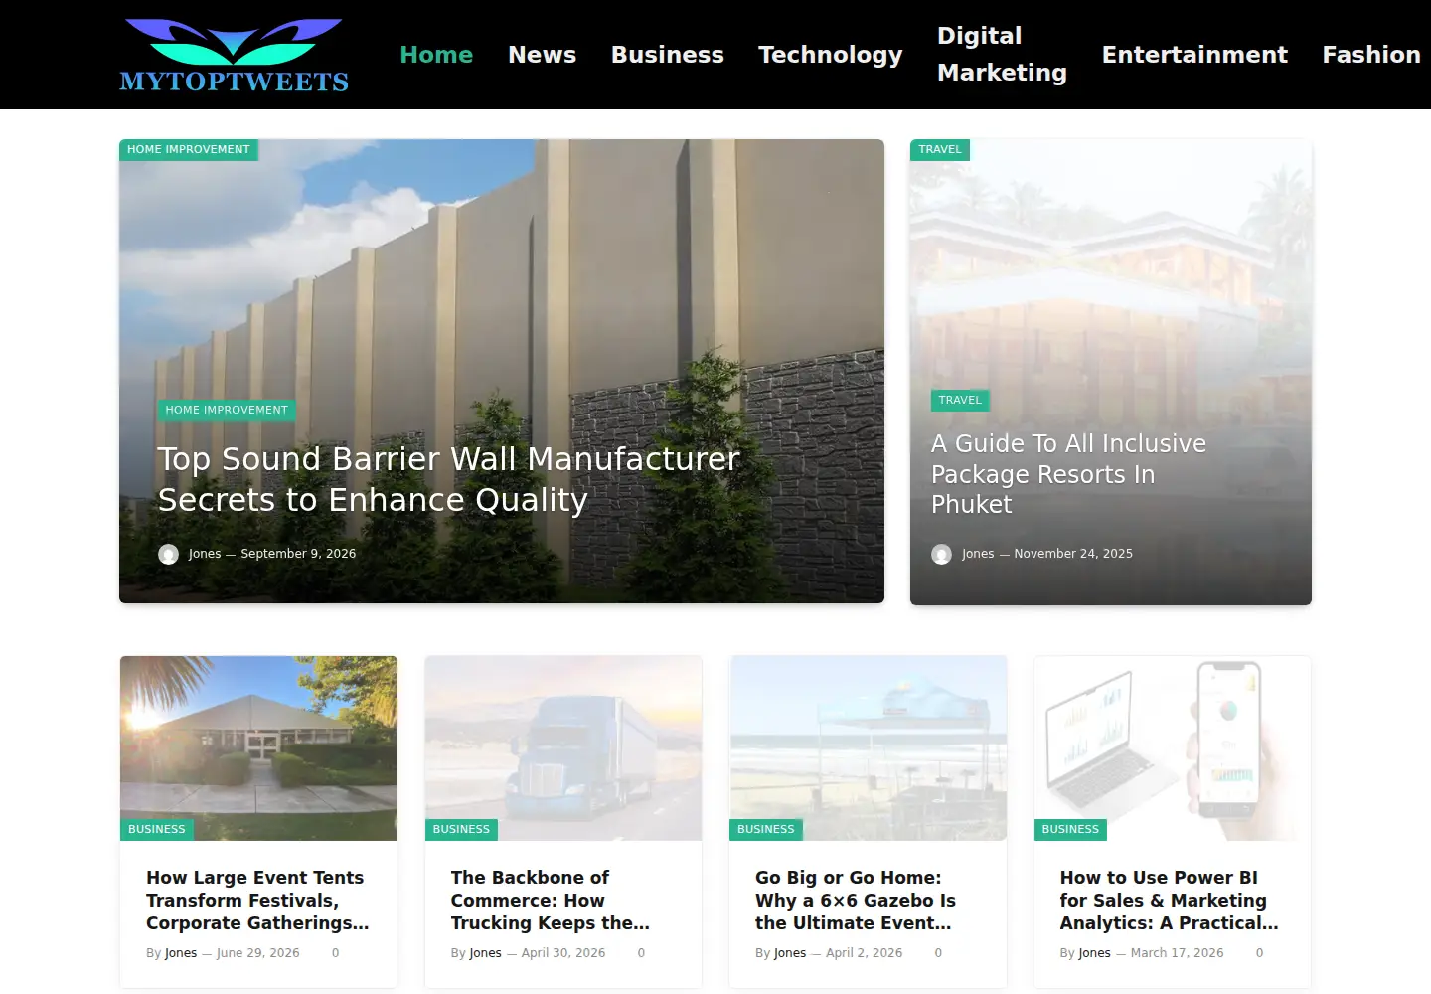This screenshot has height=994, width=1431.
Task: Open The Backbone of Commerce trucking article
Action: [x=551, y=901]
